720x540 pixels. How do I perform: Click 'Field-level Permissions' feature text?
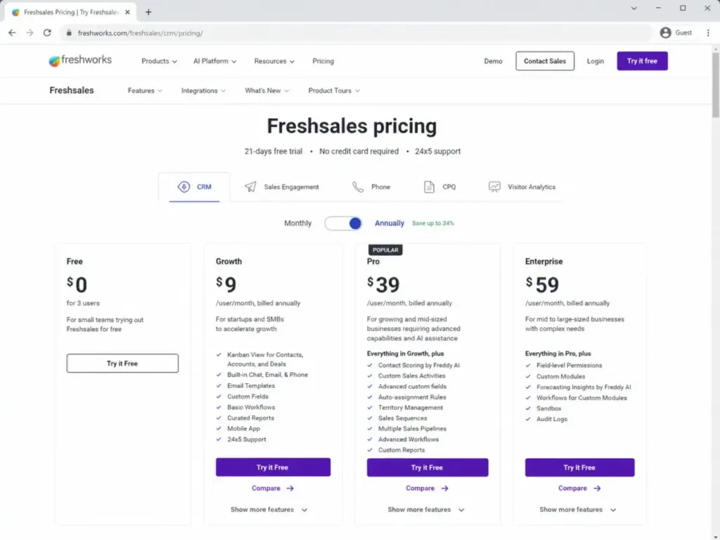coord(569,366)
